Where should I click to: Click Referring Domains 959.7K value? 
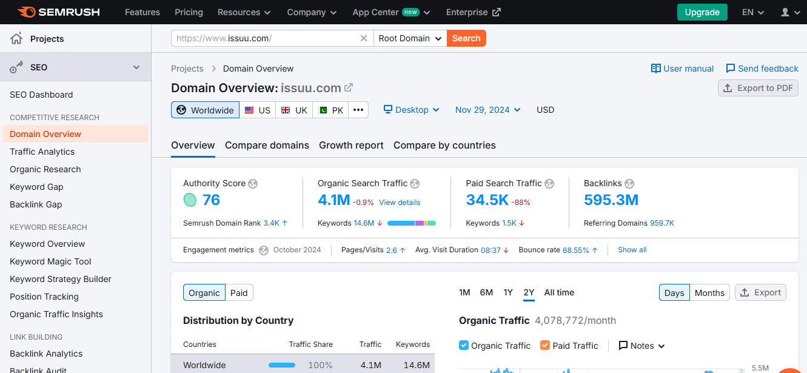click(x=662, y=223)
